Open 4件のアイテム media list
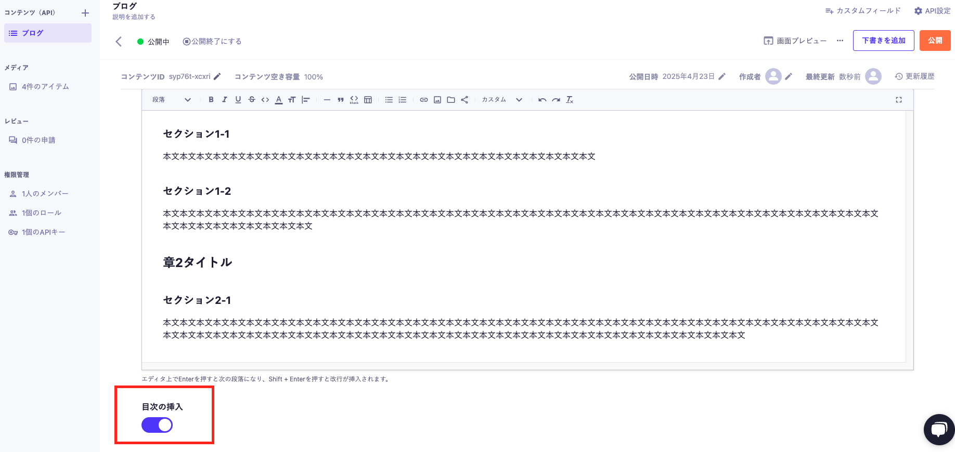The width and height of the screenshot is (955, 452). (x=45, y=87)
